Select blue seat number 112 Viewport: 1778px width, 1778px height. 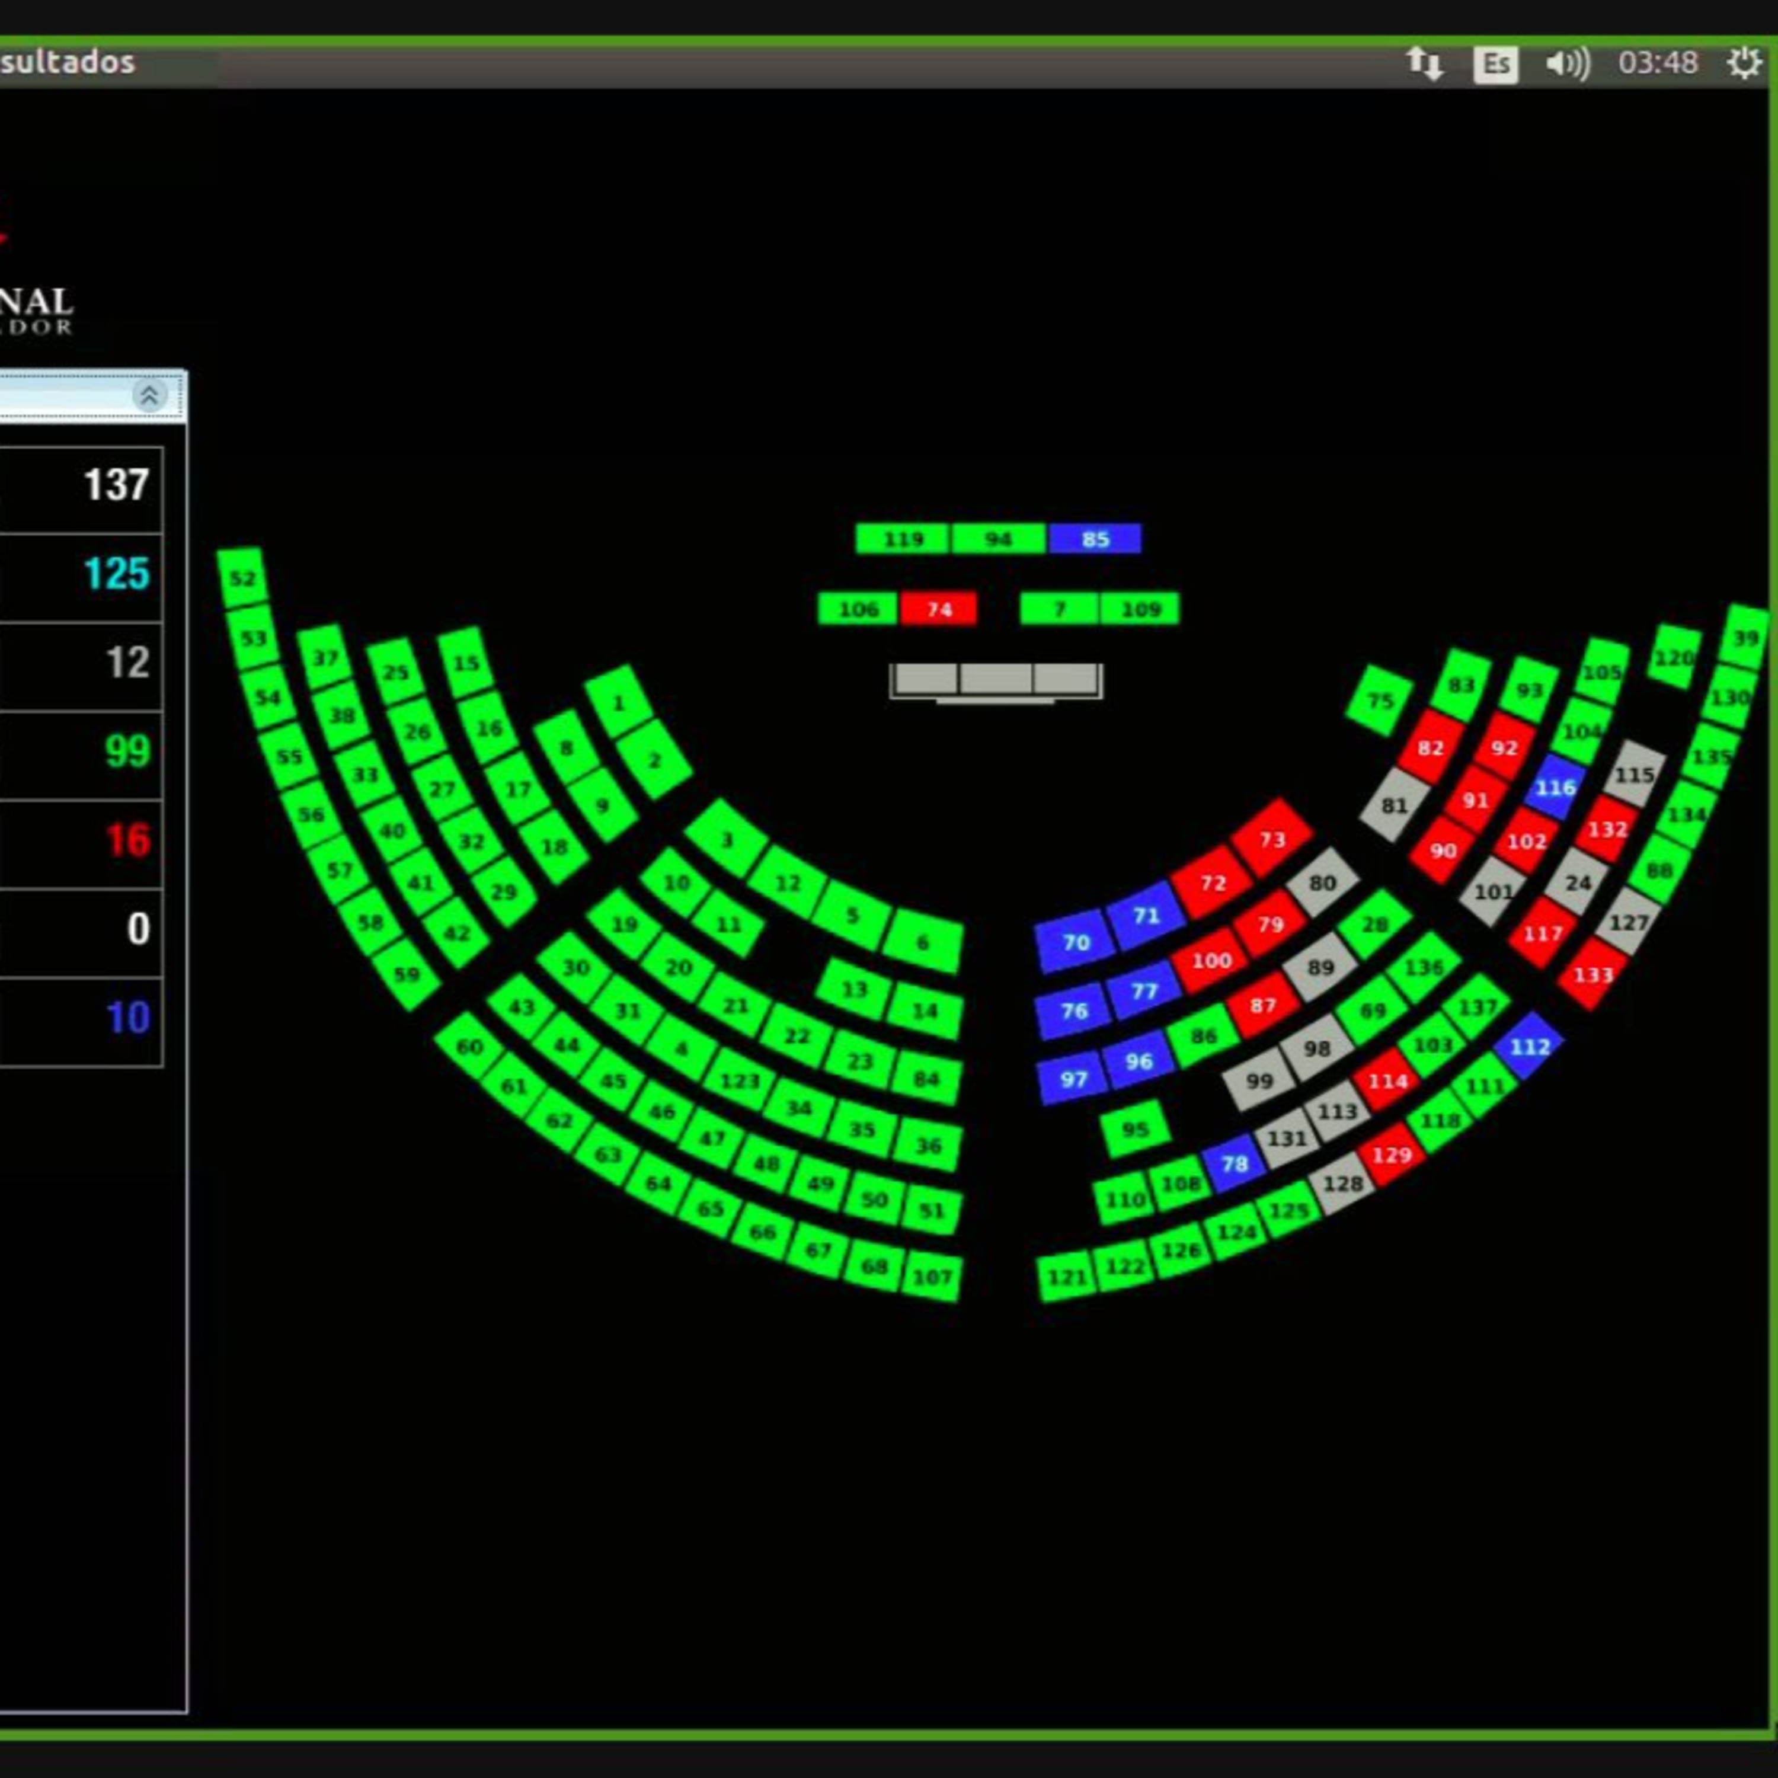pos(1530,1047)
